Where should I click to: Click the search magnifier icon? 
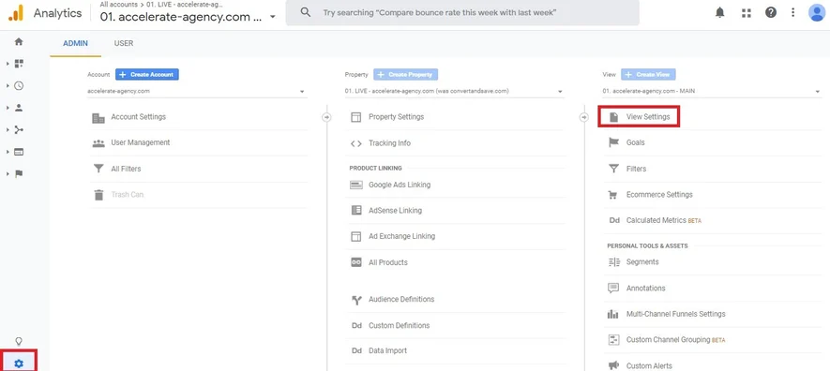click(x=306, y=12)
